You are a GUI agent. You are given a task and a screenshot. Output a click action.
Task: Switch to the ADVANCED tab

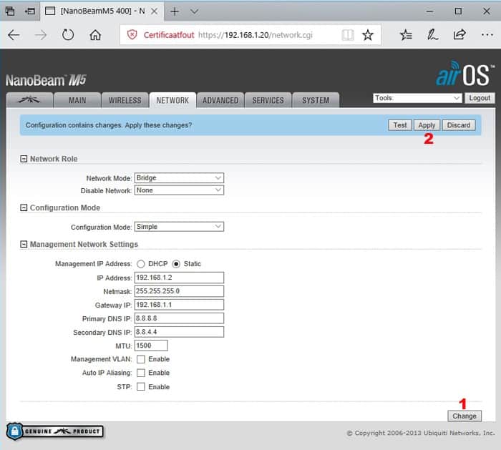point(220,100)
